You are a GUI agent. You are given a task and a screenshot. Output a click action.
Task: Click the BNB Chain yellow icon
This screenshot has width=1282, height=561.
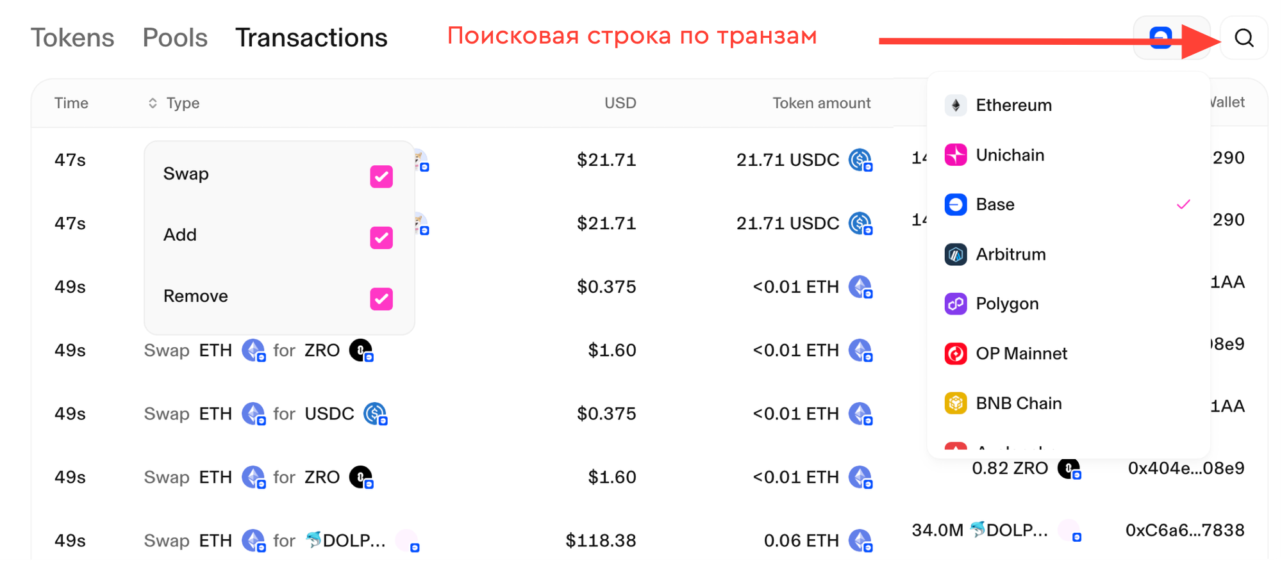pyautogui.click(x=955, y=403)
